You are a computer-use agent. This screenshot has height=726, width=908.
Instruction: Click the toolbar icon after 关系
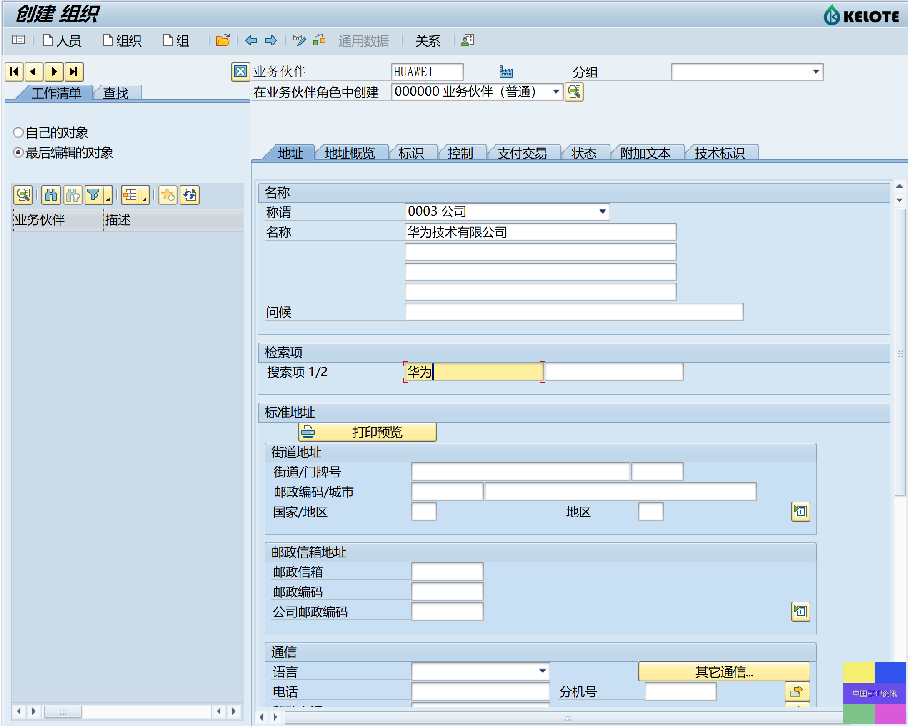(468, 40)
